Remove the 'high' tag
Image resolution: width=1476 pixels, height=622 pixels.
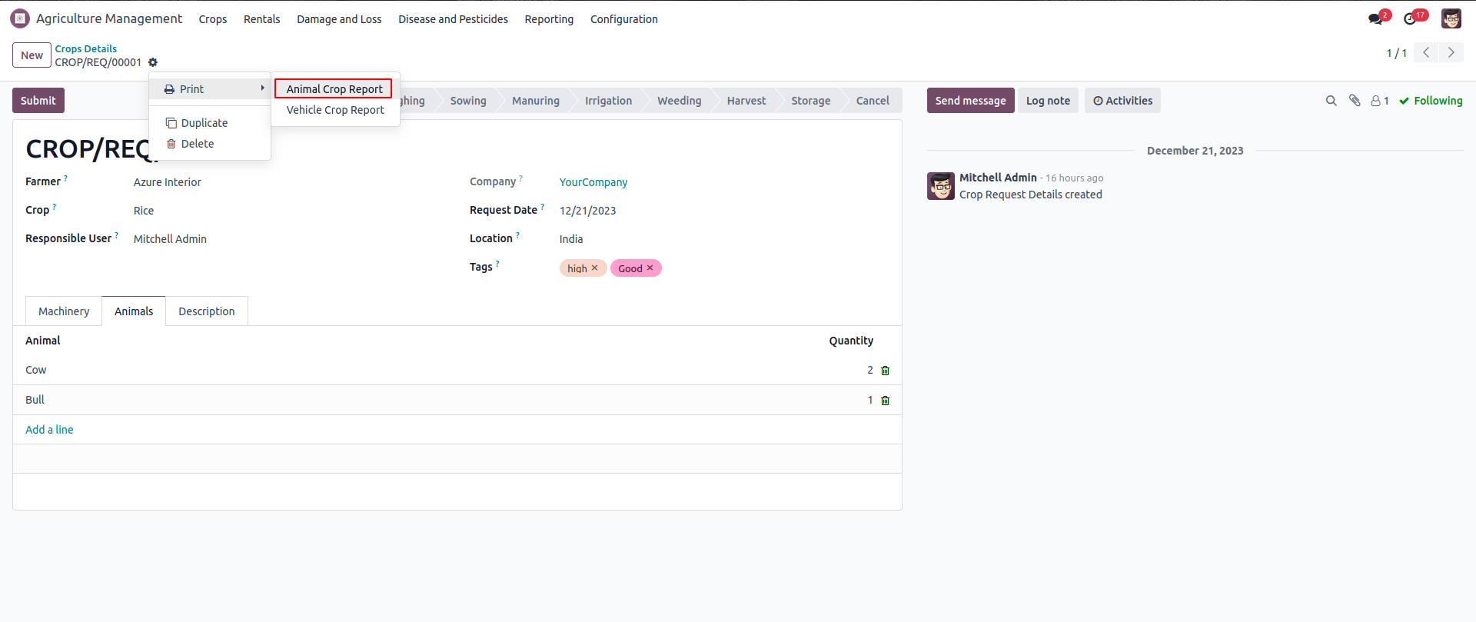[x=594, y=268]
